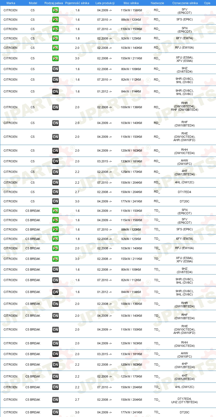Image resolution: width=216 pixels, height=417 pixels.
Task: Click 03.2015 production date in C5 BREAK row
Action: (x=104, y=354)
